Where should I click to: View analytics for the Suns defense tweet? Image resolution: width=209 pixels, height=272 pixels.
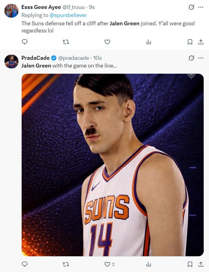[149, 42]
